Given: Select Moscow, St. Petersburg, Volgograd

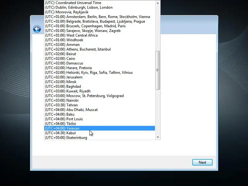Looking at the screenshot, I should [100, 96].
